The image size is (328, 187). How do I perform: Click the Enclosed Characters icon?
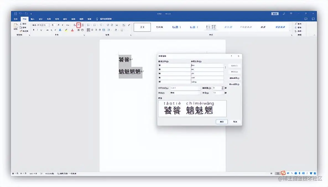point(82,30)
